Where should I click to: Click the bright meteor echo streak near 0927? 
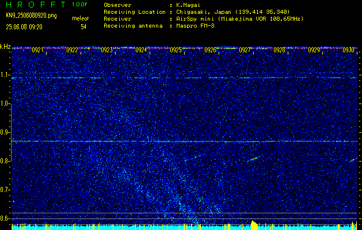[x=255, y=159]
